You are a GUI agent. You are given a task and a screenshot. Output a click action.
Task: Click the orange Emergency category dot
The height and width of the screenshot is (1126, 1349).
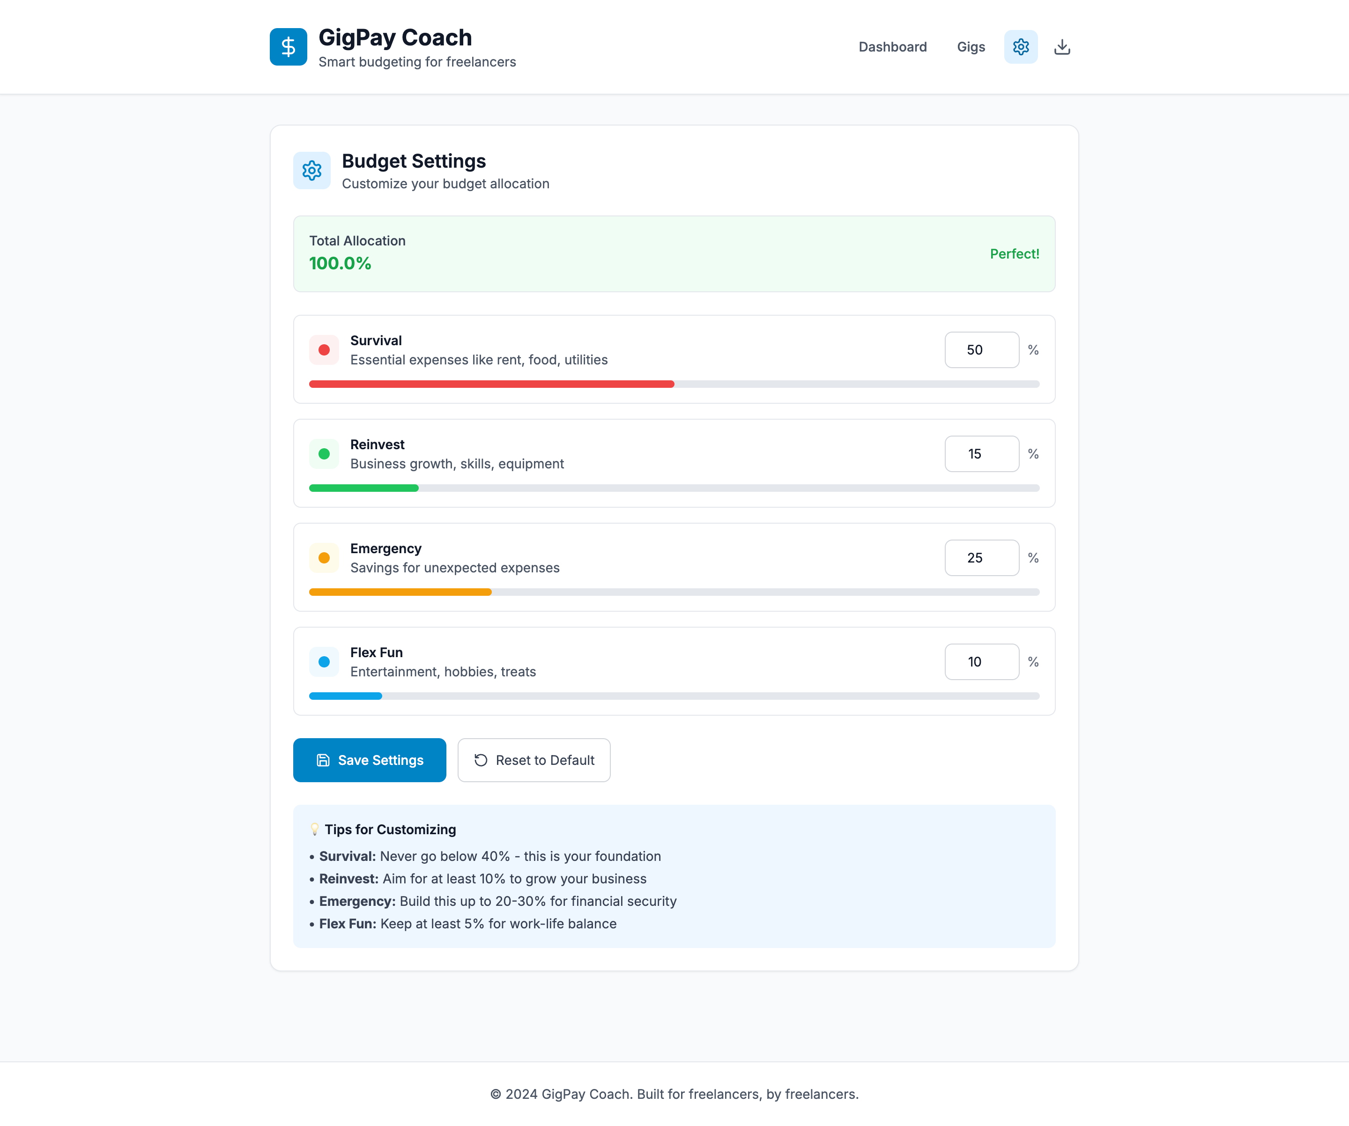pyautogui.click(x=324, y=557)
